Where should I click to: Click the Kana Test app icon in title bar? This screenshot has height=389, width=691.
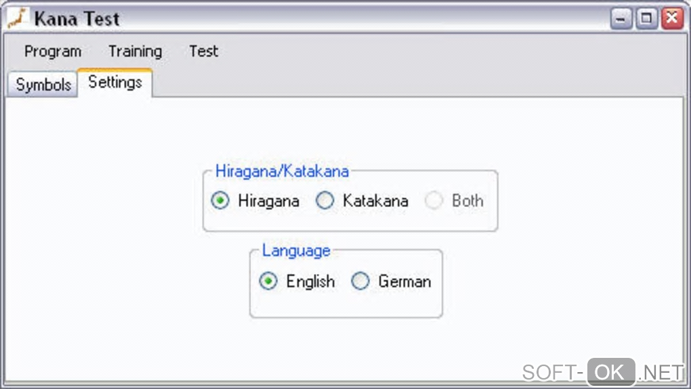[x=16, y=18]
